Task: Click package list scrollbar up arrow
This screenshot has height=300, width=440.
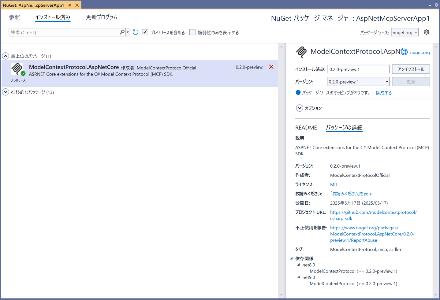Action: [282, 47]
